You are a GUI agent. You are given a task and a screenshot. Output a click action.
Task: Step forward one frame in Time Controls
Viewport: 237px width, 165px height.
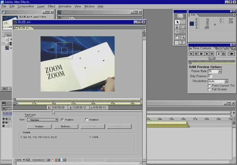point(207,54)
